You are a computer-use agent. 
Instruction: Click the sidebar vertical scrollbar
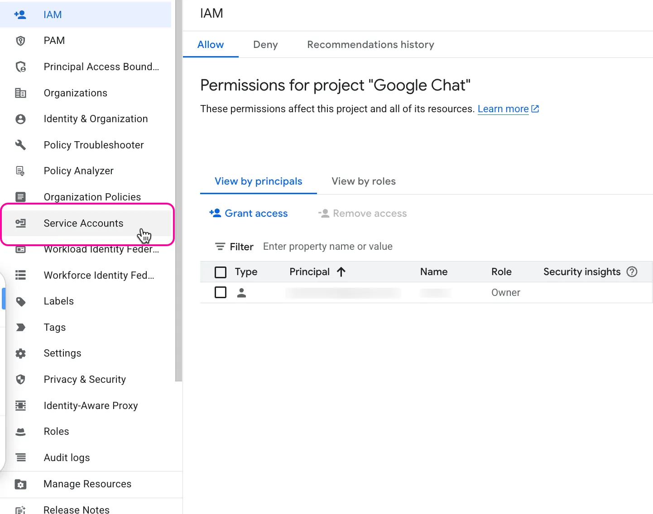(x=179, y=190)
